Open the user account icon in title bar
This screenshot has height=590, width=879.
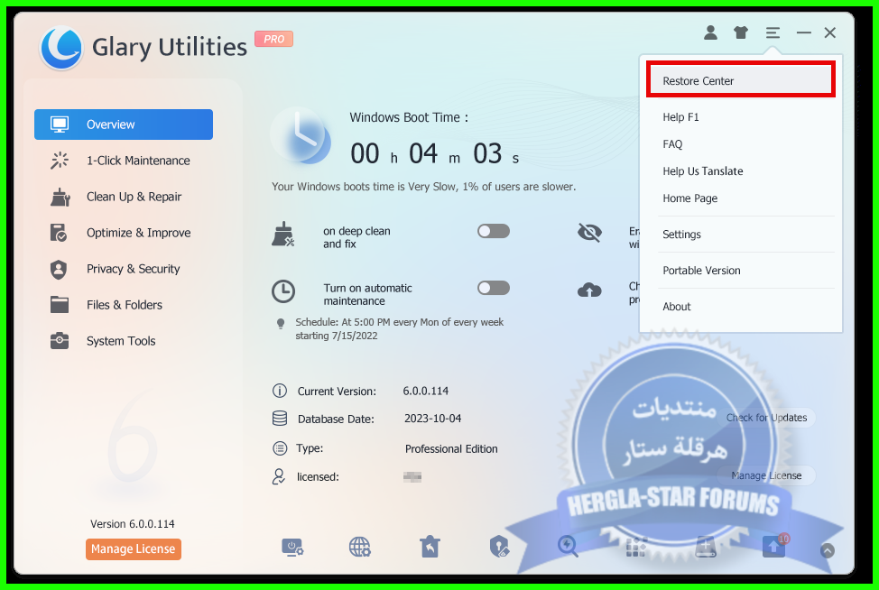[x=710, y=33]
